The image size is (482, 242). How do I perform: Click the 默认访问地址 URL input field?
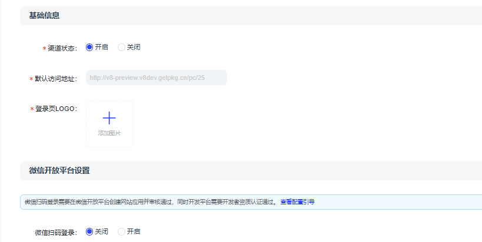tap(156, 78)
